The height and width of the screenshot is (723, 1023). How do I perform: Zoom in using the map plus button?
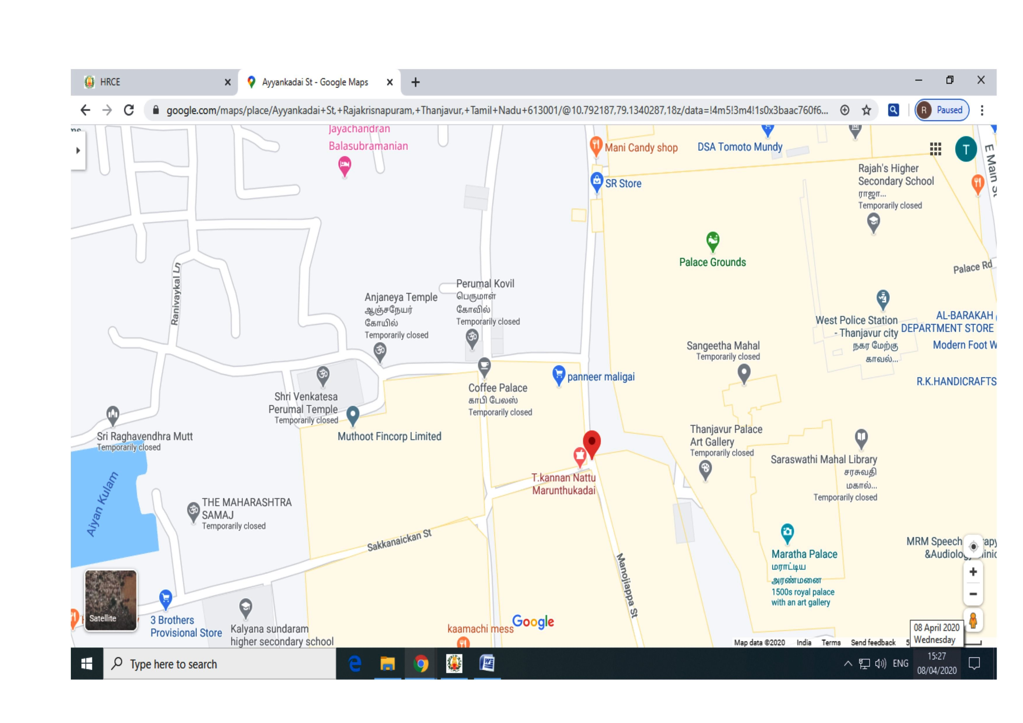pos(973,571)
